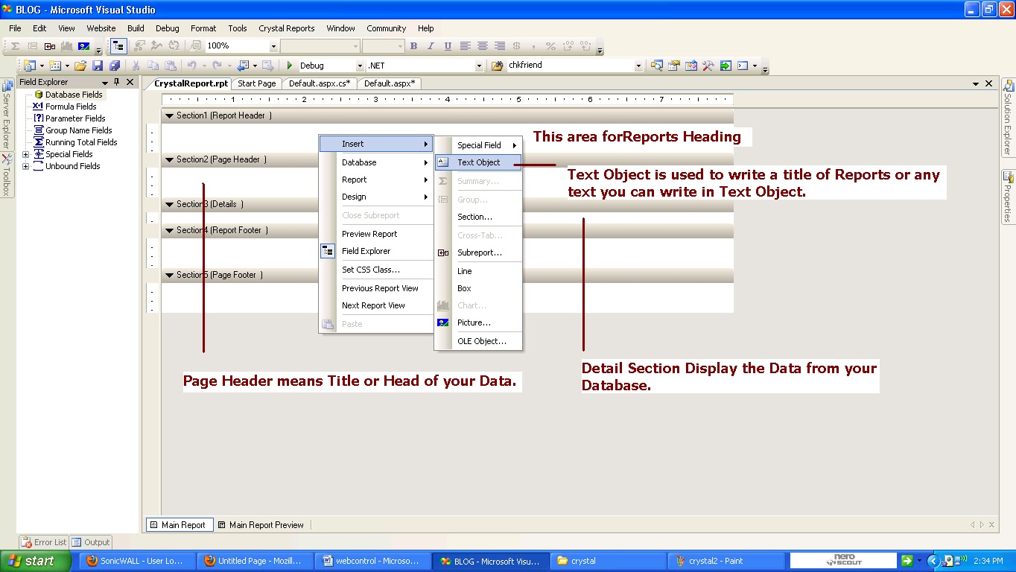The height and width of the screenshot is (572, 1016).
Task: Click the Align Right icon
Action: pos(500,46)
